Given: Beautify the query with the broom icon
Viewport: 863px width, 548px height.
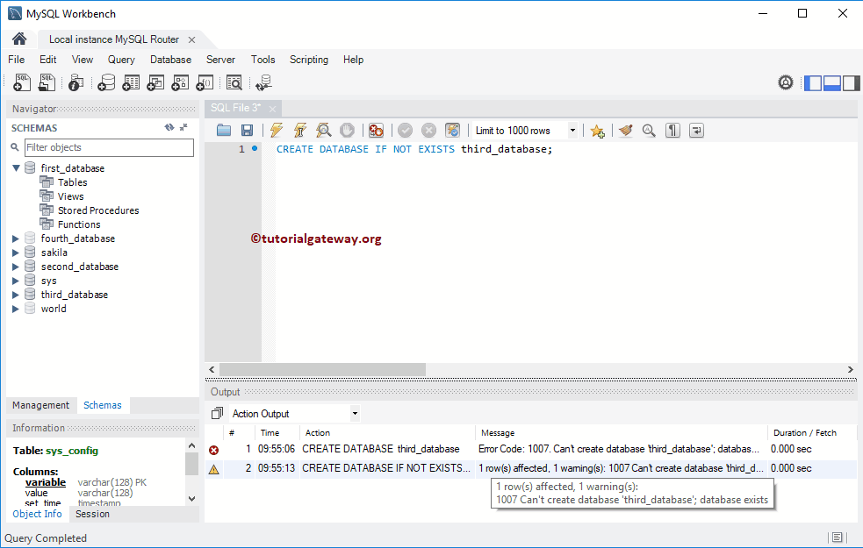Looking at the screenshot, I should click(625, 130).
